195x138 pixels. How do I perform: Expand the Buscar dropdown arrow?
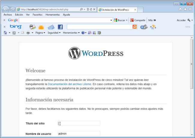click(127, 20)
